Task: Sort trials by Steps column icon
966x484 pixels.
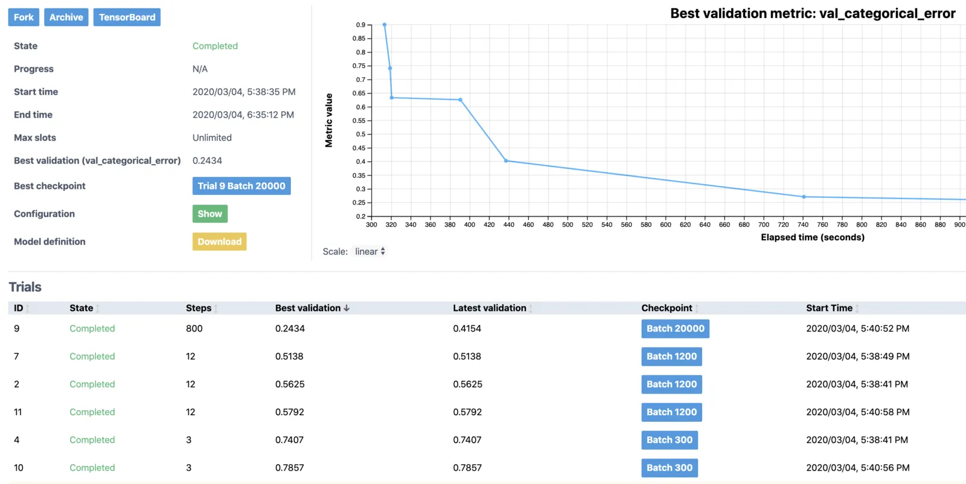Action: pos(216,308)
